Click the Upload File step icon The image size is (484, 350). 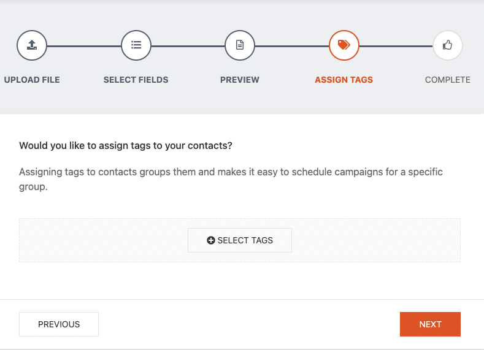32,45
